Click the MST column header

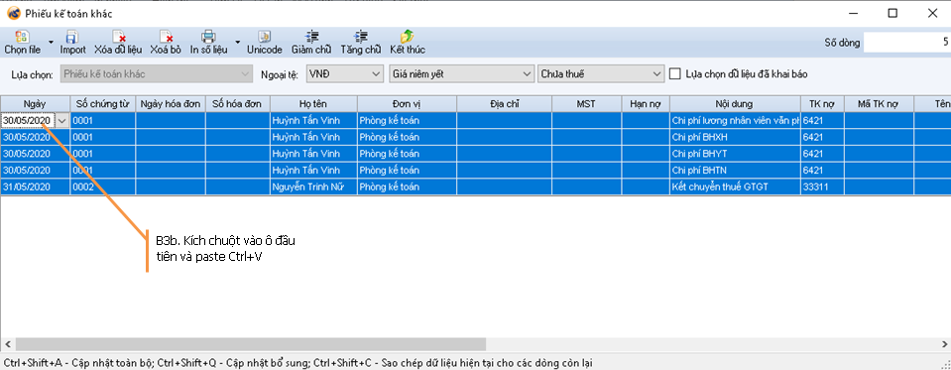(x=586, y=104)
